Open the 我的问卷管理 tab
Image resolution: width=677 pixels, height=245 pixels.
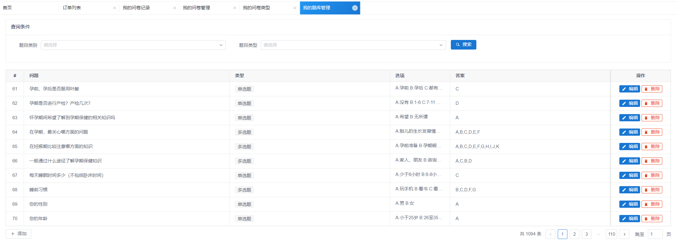coord(196,8)
